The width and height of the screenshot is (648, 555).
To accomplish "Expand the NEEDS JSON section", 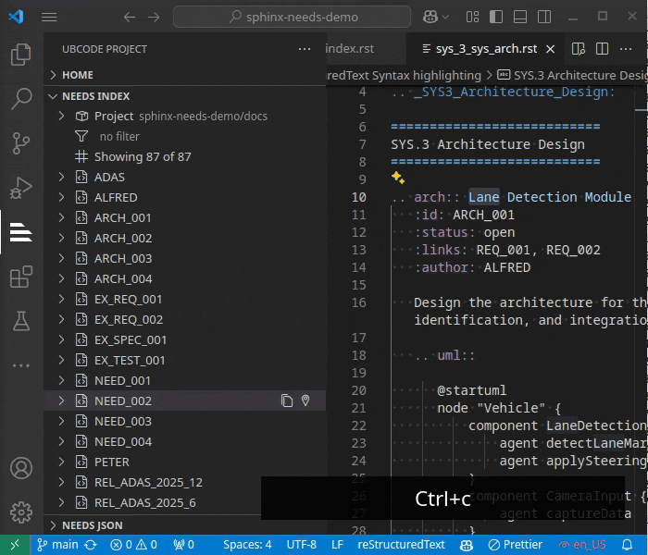I will [53, 525].
